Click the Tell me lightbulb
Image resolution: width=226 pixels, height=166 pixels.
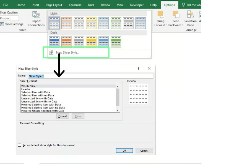[x=183, y=5]
